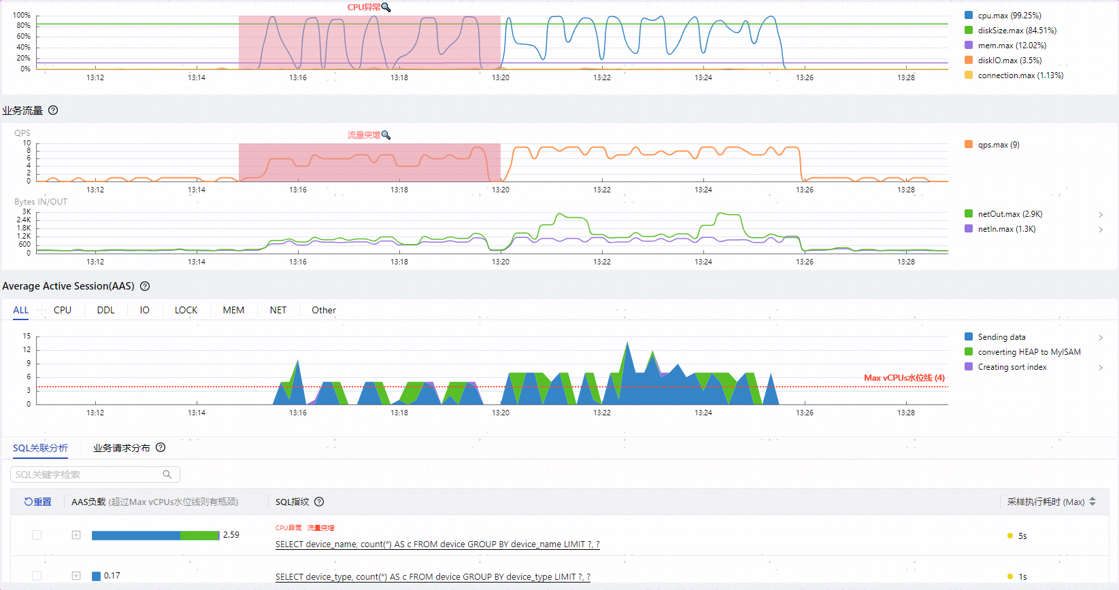The image size is (1119, 590).
Task: Expand netOut.max legend arrow
Action: [x=1101, y=215]
